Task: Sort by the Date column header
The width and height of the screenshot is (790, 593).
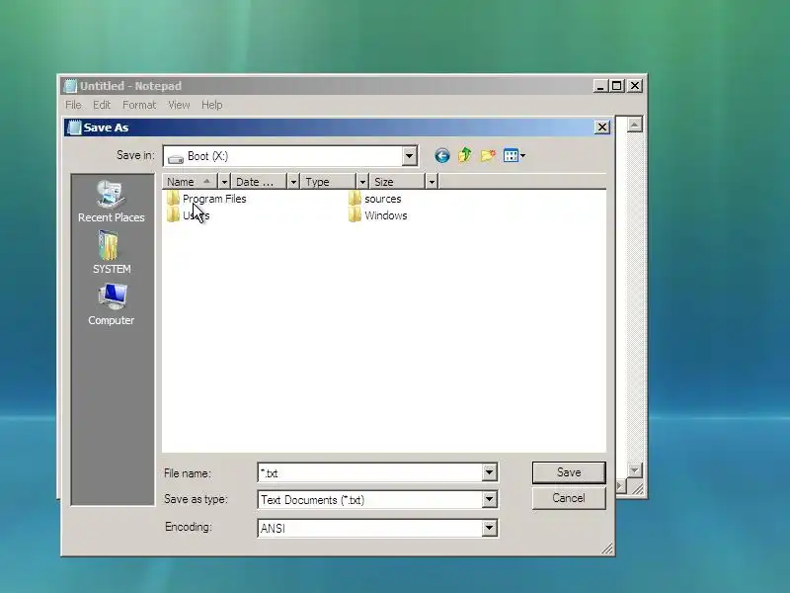Action: [x=259, y=182]
